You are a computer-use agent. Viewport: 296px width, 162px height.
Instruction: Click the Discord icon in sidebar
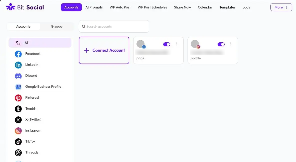[18, 76]
